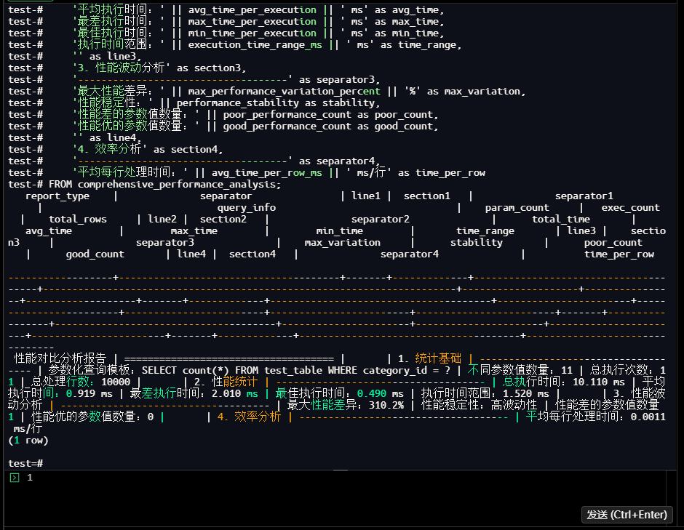Click the '执行时间范围: 1.520 ms' value
The width and height of the screenshot is (684, 530).
coord(485,393)
